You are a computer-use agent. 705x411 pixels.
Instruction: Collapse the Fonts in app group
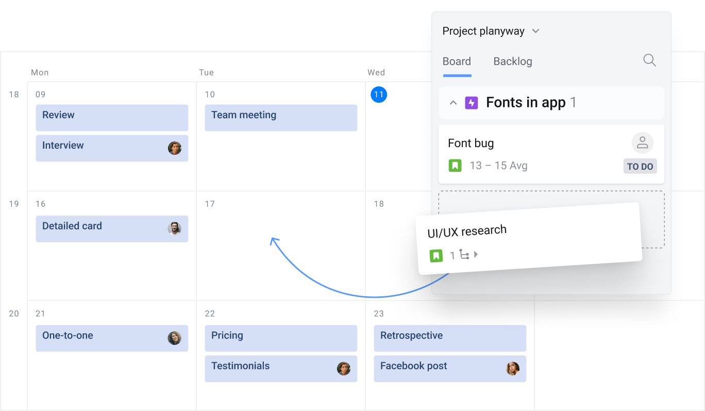(x=453, y=102)
